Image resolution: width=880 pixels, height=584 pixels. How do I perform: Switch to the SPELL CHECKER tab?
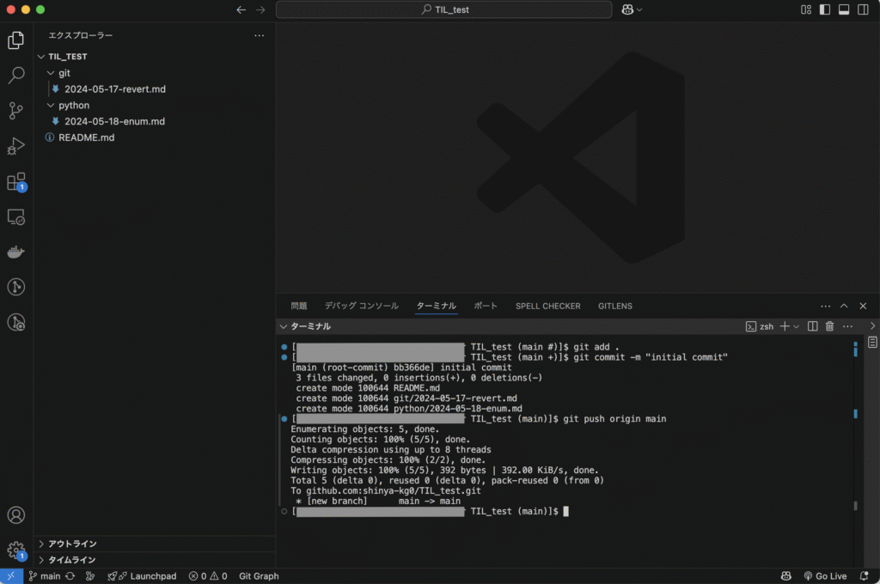(x=547, y=307)
